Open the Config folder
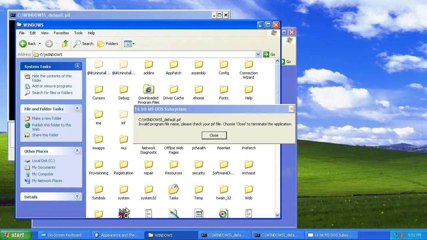This screenshot has width=427, height=240. click(x=224, y=68)
